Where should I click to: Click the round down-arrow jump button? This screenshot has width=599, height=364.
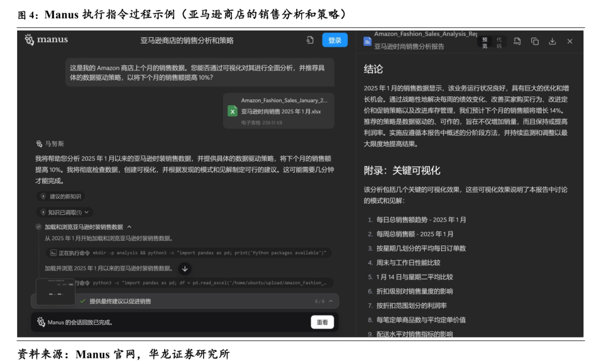tap(185, 269)
